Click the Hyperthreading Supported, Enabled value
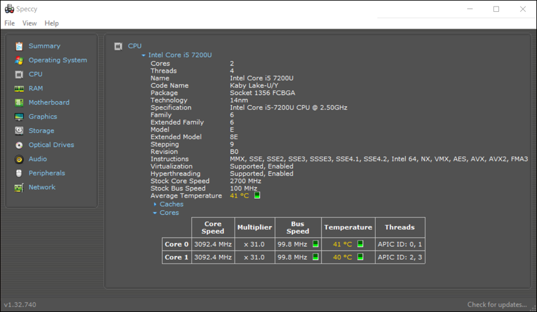 [262, 174]
